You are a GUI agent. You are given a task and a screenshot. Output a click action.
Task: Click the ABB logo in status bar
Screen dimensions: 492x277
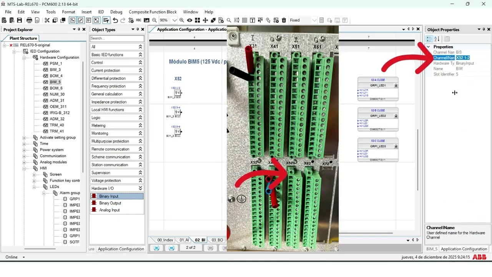pos(479,257)
